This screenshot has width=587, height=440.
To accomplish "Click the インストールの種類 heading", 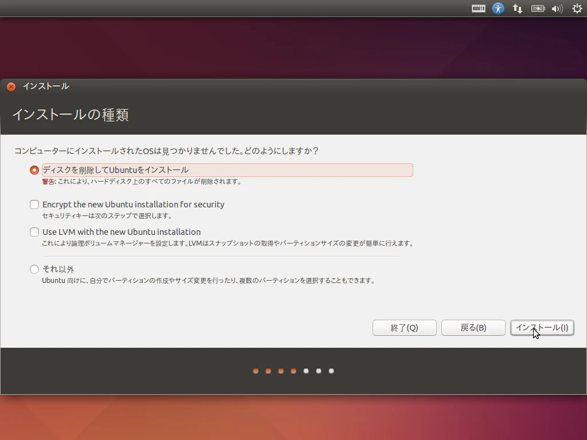I will point(71,115).
